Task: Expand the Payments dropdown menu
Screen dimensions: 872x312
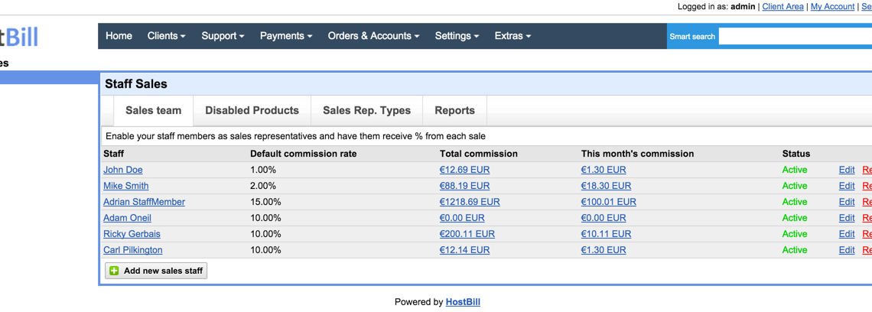Action: click(x=286, y=36)
